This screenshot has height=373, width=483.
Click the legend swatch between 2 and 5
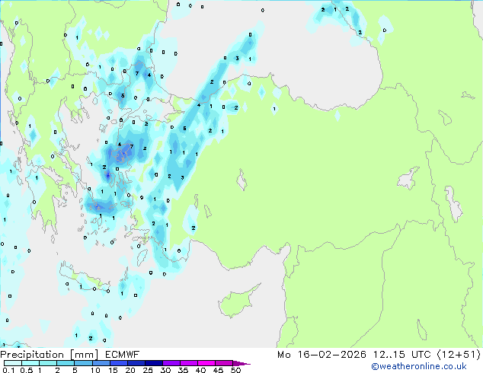66,363
